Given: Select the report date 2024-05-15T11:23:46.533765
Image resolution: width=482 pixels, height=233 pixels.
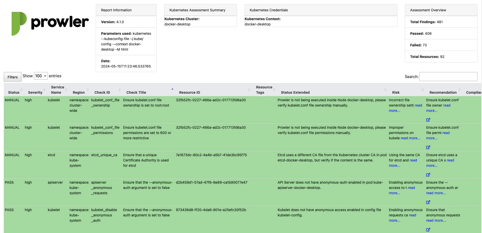Looking at the screenshot, I should point(126,66).
